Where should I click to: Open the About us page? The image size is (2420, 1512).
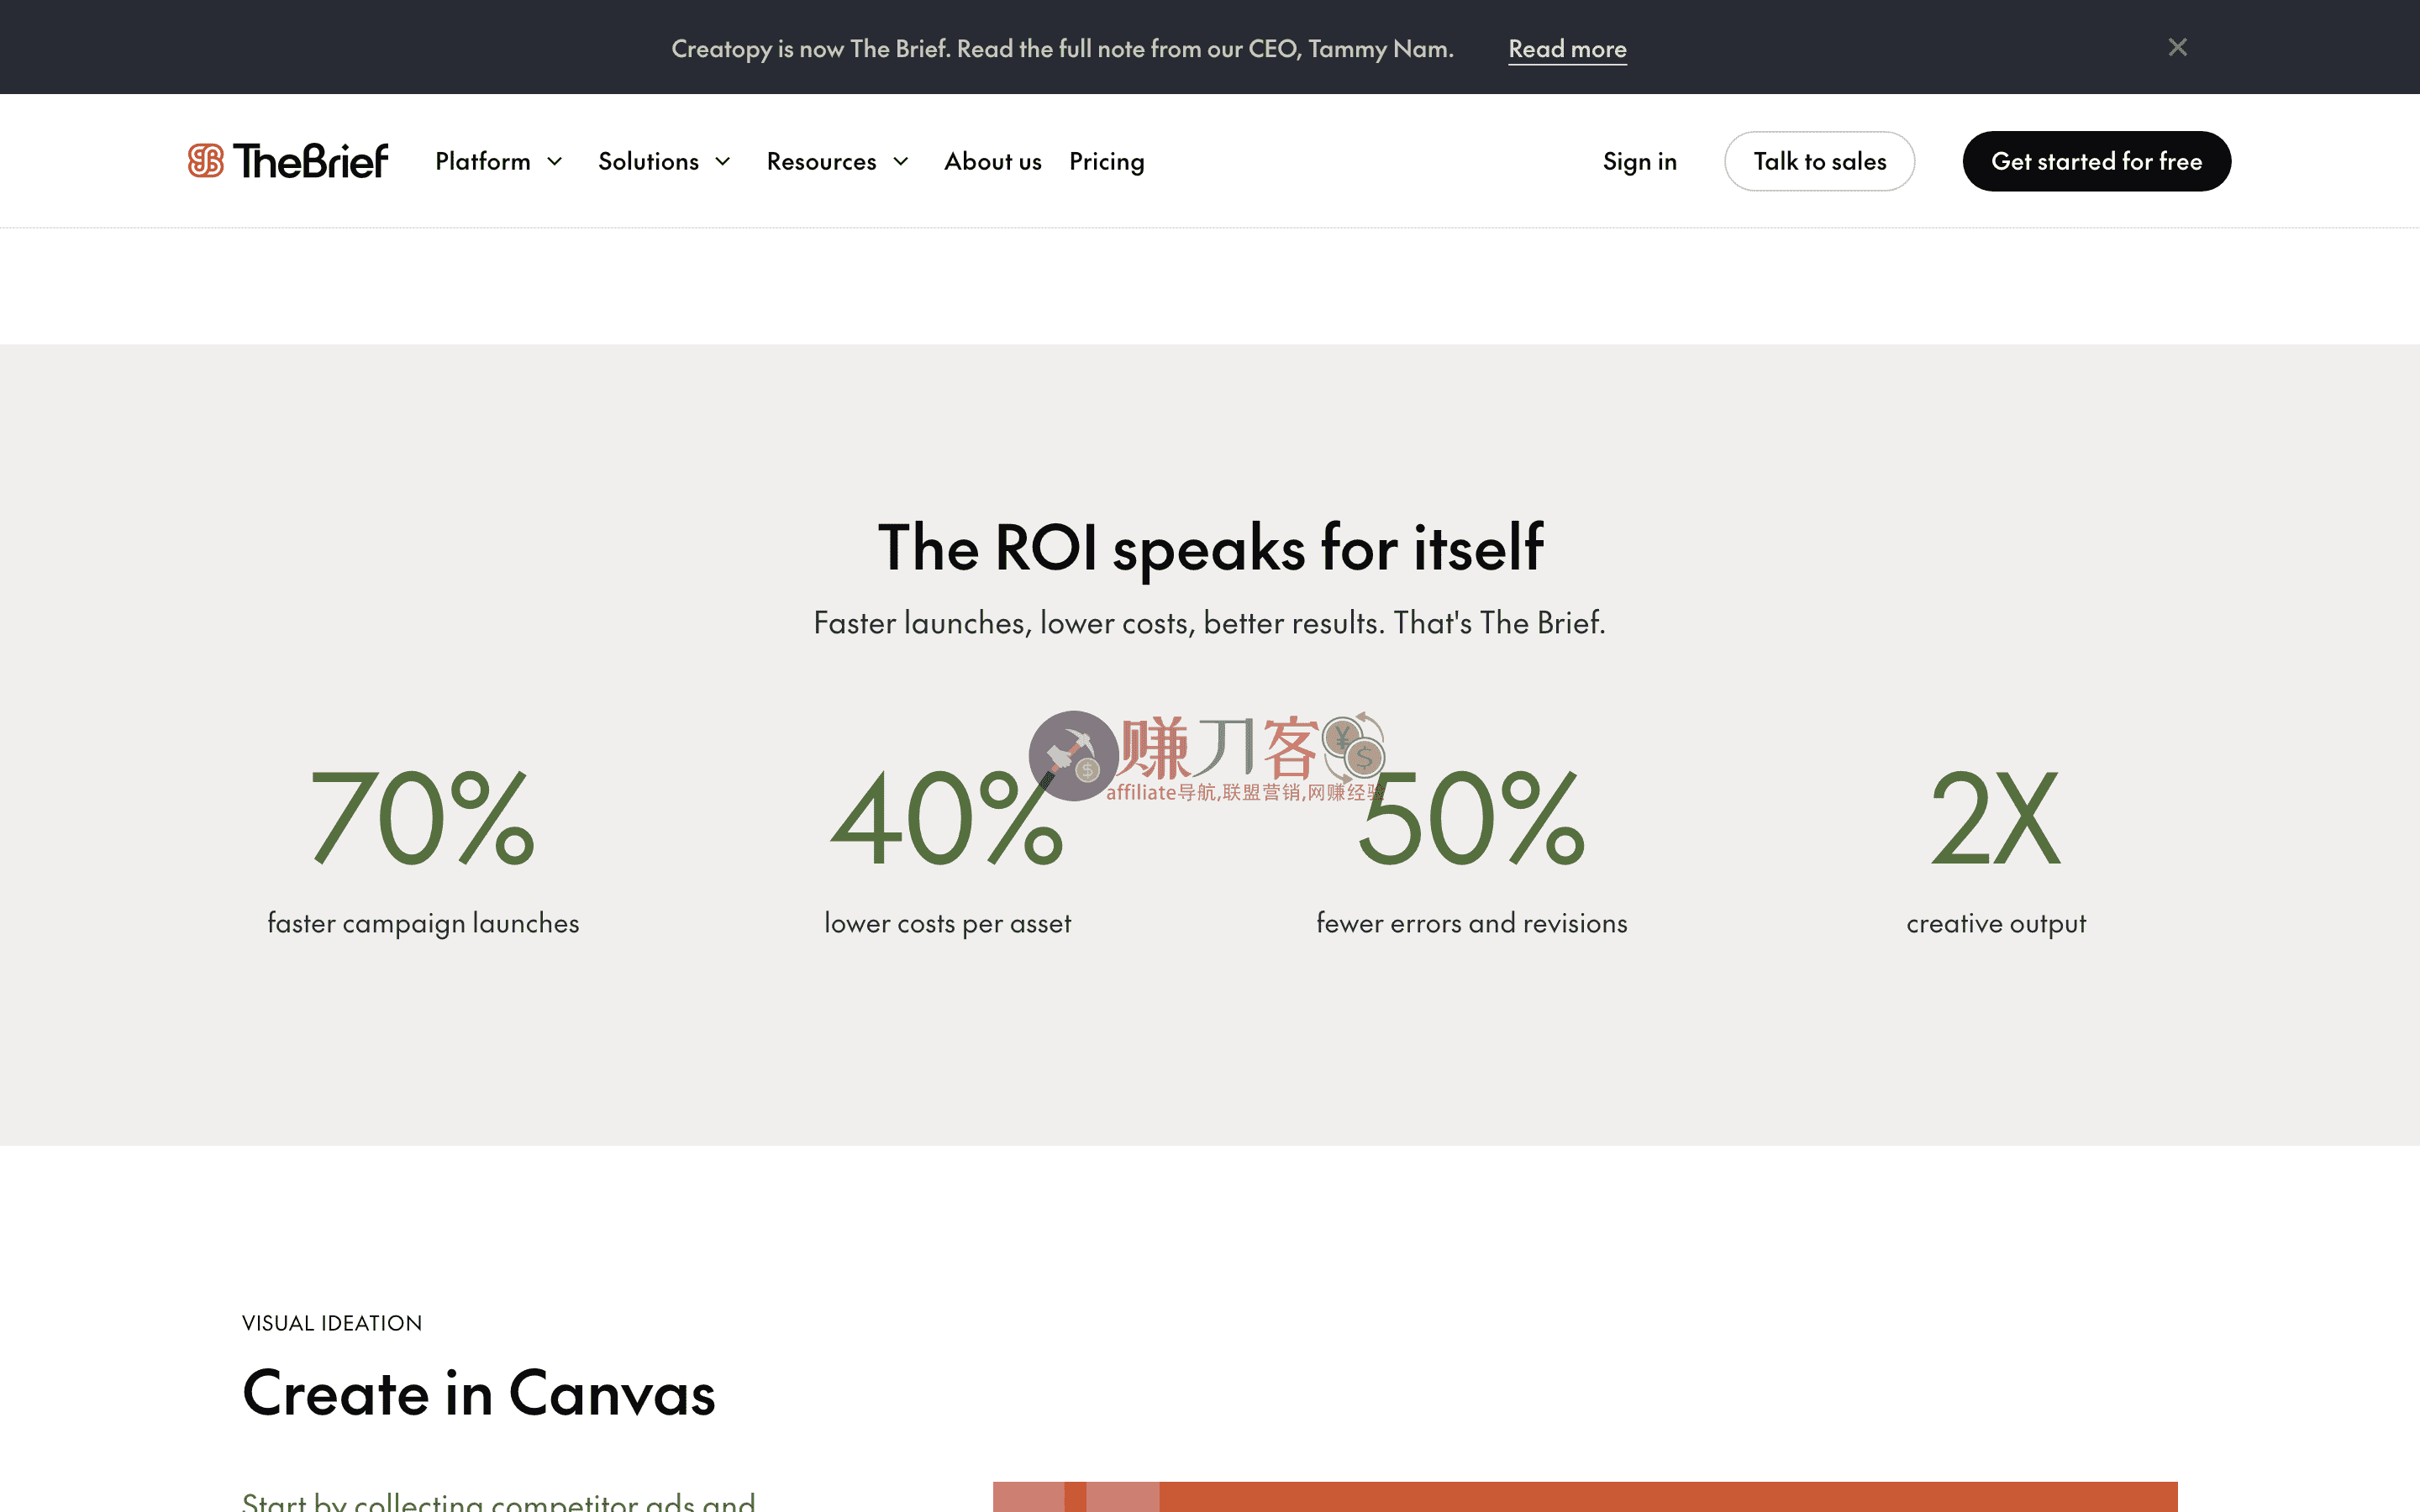[992, 161]
